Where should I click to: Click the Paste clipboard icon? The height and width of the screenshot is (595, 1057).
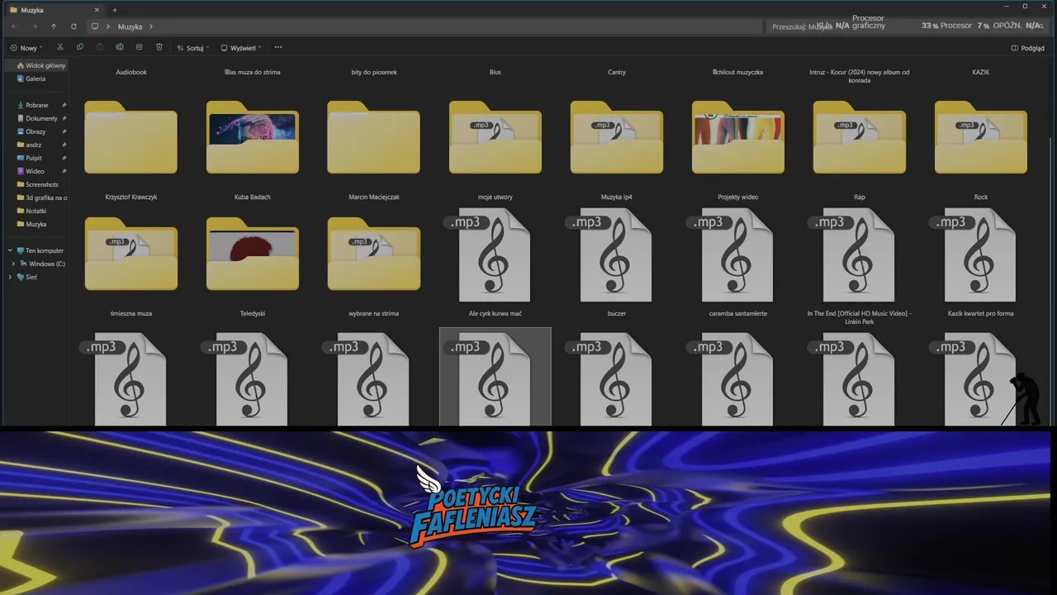click(100, 47)
